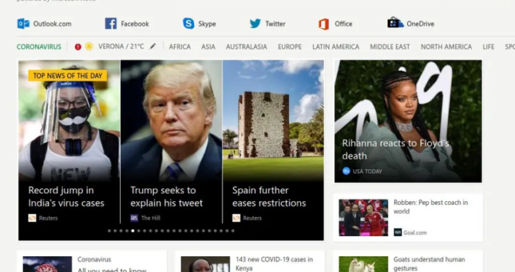The width and height of the screenshot is (515, 272).
Task: Click the Facebook logo icon
Action: pos(111,24)
